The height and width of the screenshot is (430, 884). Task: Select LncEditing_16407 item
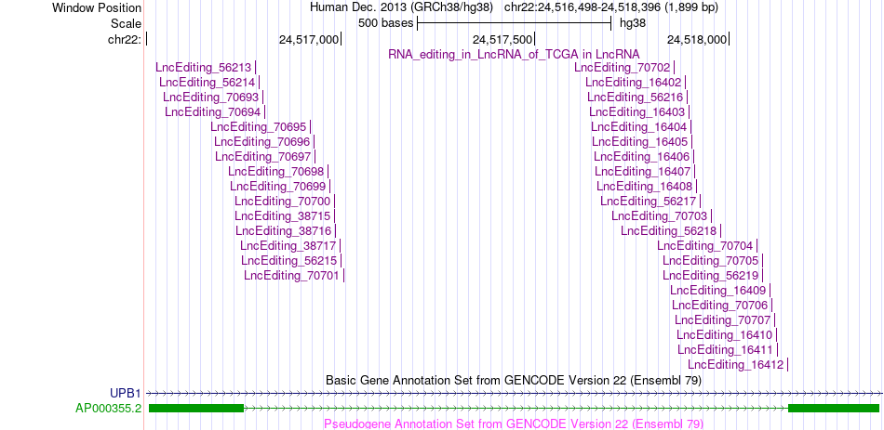tap(643, 171)
